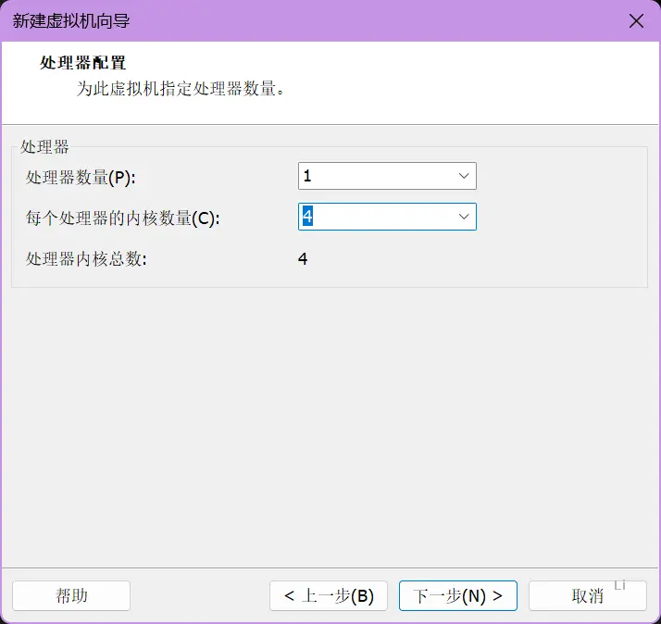Go back with 上一步(B) button
Image resolution: width=661 pixels, height=624 pixels.
tap(329, 595)
